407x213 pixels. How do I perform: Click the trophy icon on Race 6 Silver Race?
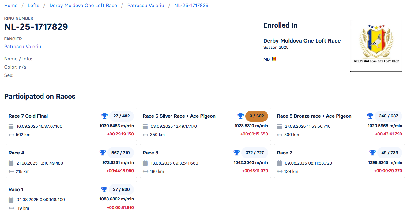click(x=241, y=116)
